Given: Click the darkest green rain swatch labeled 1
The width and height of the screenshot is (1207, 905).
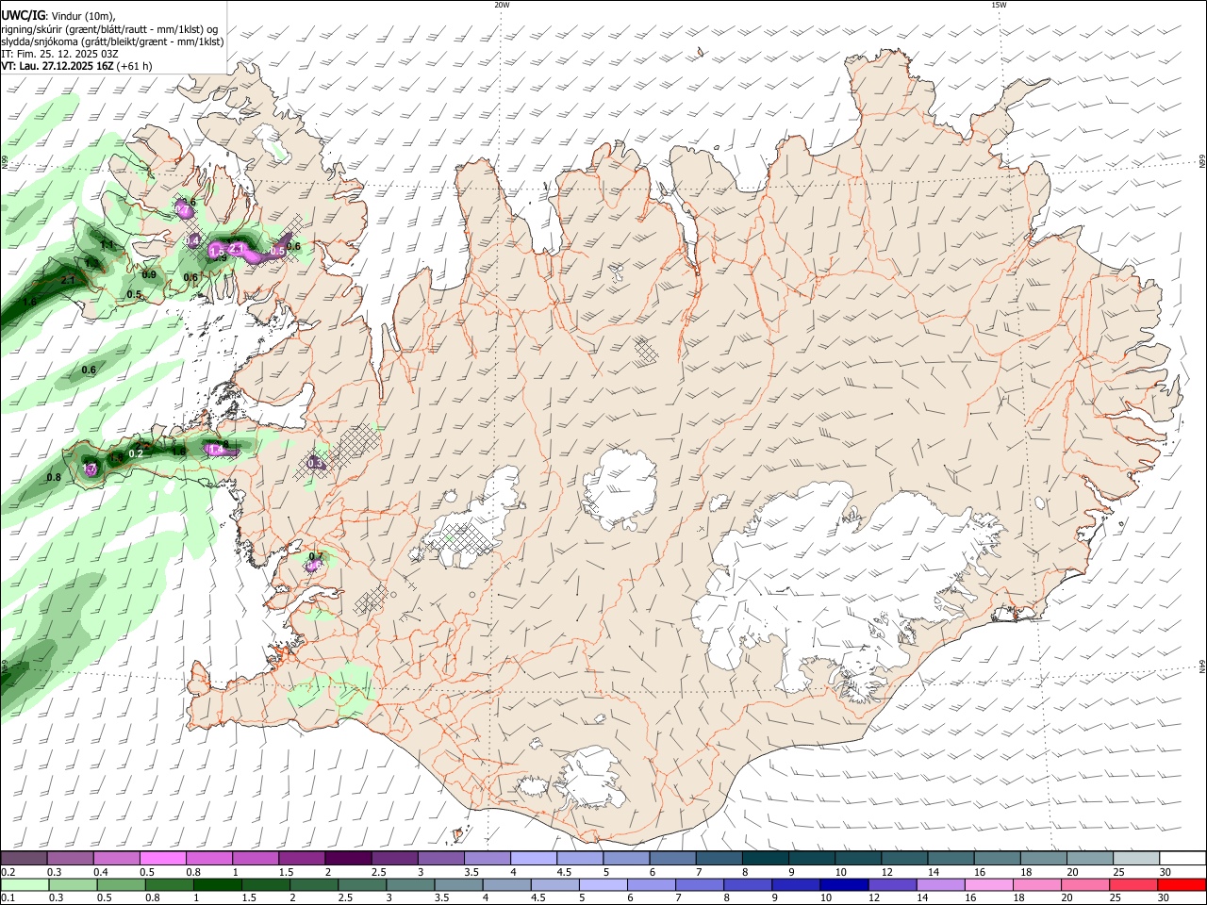Looking at the screenshot, I should (x=217, y=884).
